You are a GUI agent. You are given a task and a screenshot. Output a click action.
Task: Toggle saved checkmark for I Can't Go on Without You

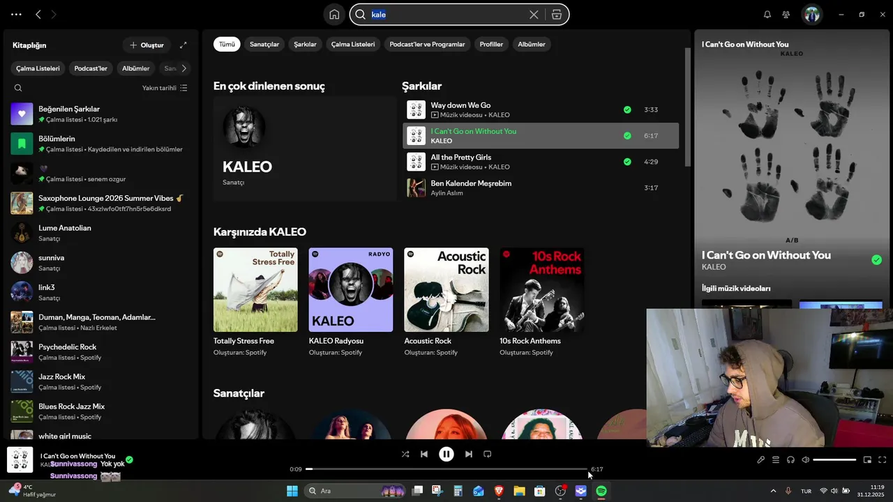627,136
